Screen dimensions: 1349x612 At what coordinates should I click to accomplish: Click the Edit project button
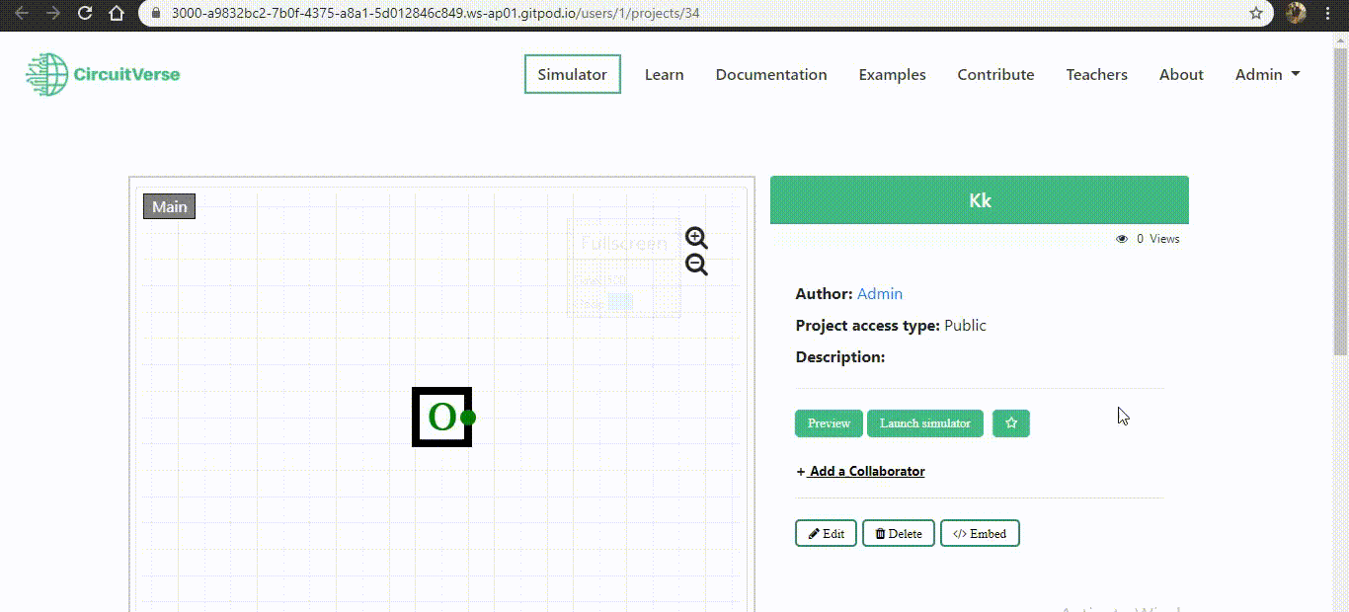[x=826, y=533]
